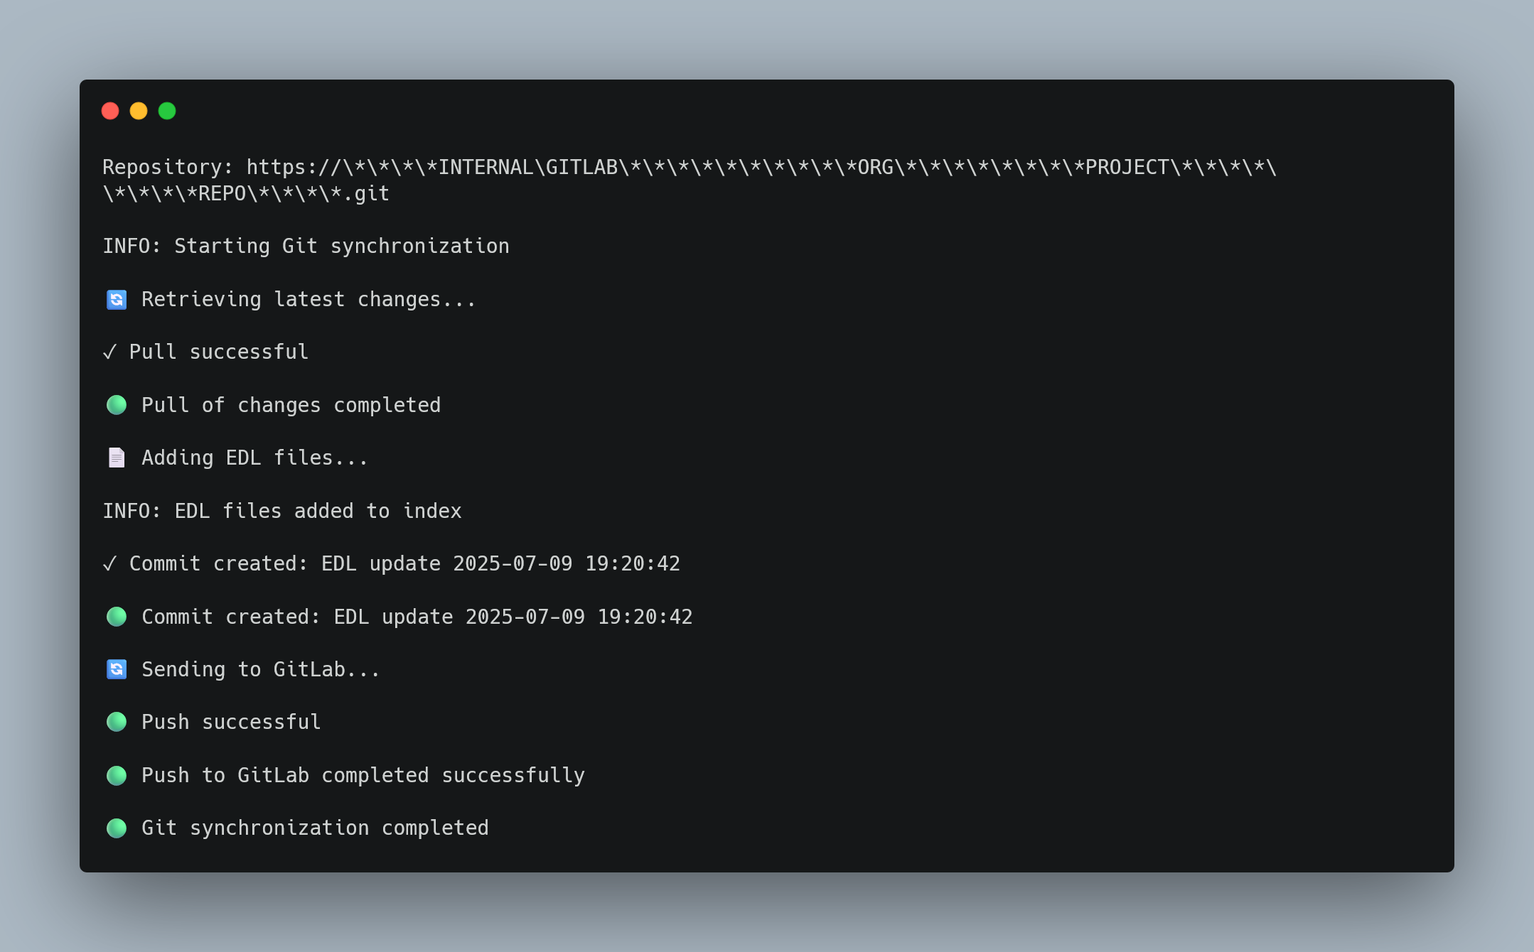Click the document icon beside Adding EDL files
Screen dimensions: 1534x952
(x=117, y=458)
